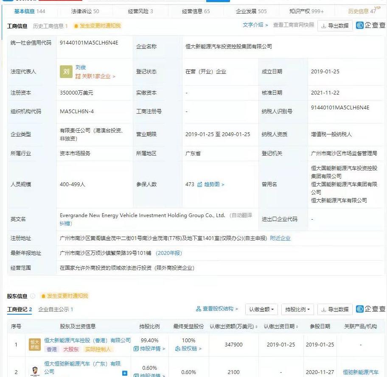Click trend chart icon next to 473

(199, 184)
